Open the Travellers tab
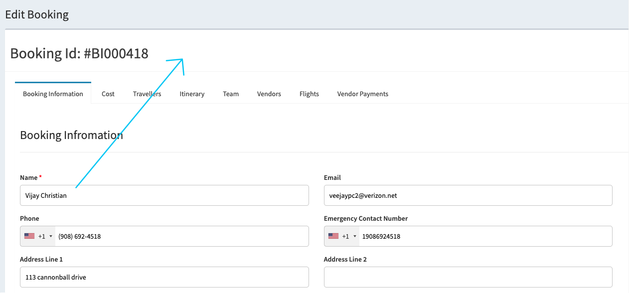This screenshot has height=293, width=629. [147, 94]
